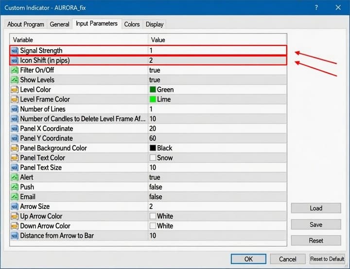Click the color icon next to Level Frame Color
Viewport: 350px width, 269px height.
pyautogui.click(x=15, y=99)
